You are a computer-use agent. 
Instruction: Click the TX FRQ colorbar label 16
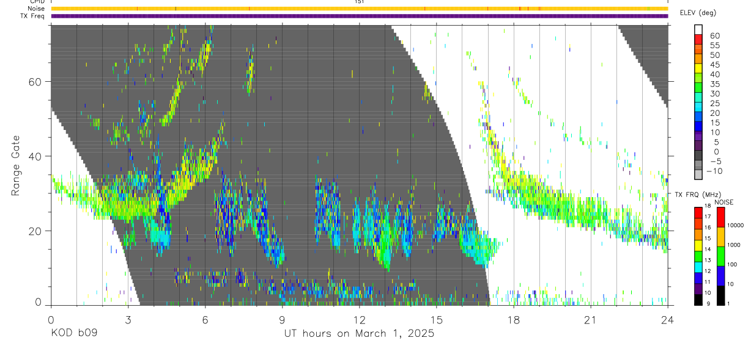(x=708, y=227)
